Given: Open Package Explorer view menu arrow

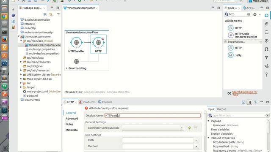Looking at the screenshot, I should [x=58, y=14].
